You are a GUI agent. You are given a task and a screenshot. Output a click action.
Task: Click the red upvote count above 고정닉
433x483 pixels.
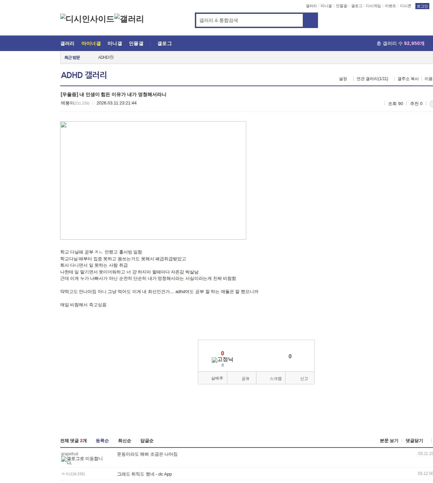[x=222, y=353]
